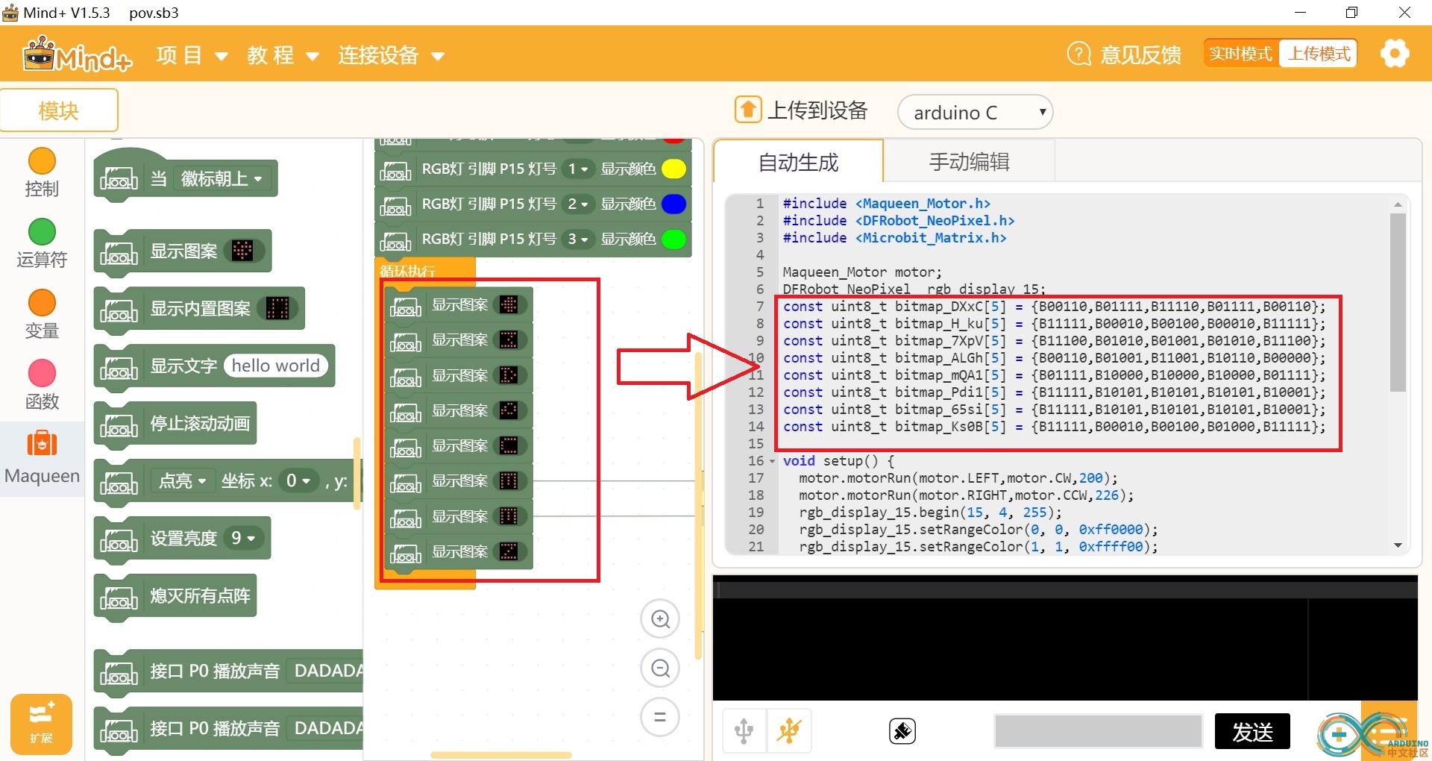The image size is (1432, 761).
Task: Zoom out the workspace
Action: (x=660, y=668)
